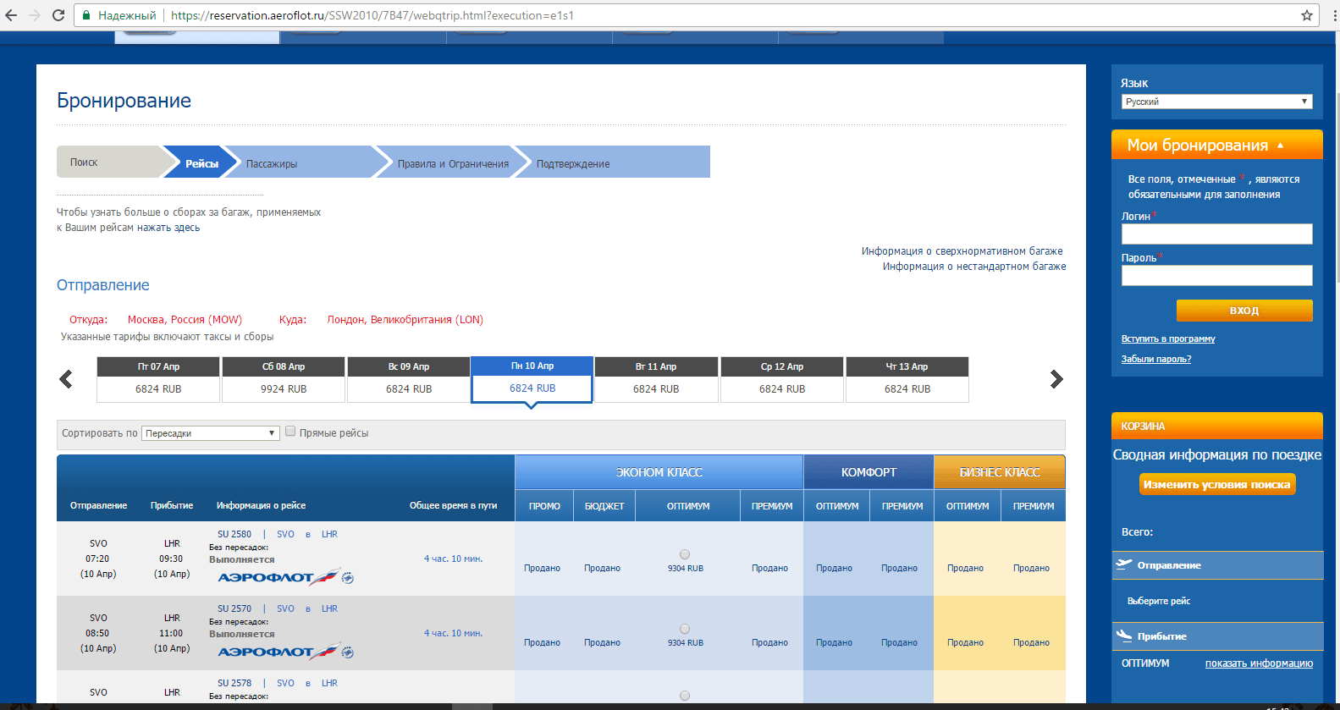
Task: Open the Вступить в программу link
Action: tap(1168, 338)
